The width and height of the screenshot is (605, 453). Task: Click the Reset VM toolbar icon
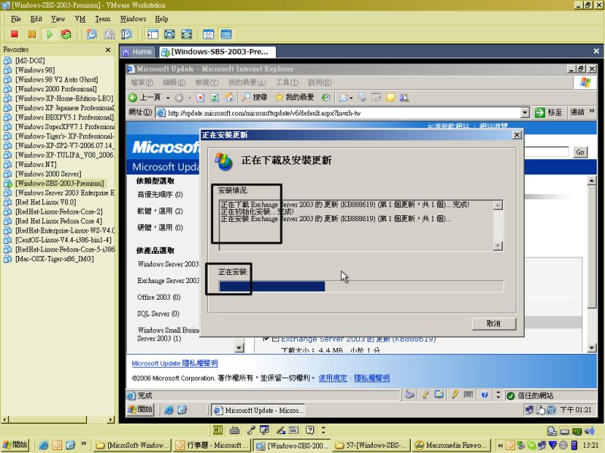click(x=67, y=34)
